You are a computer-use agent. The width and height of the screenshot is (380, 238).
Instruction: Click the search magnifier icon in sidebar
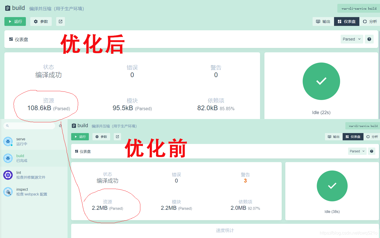(7, 126)
